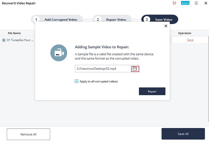Screen dimensions: 209x141
Task: Browse for sample video with folder icon
Action: (x=135, y=69)
